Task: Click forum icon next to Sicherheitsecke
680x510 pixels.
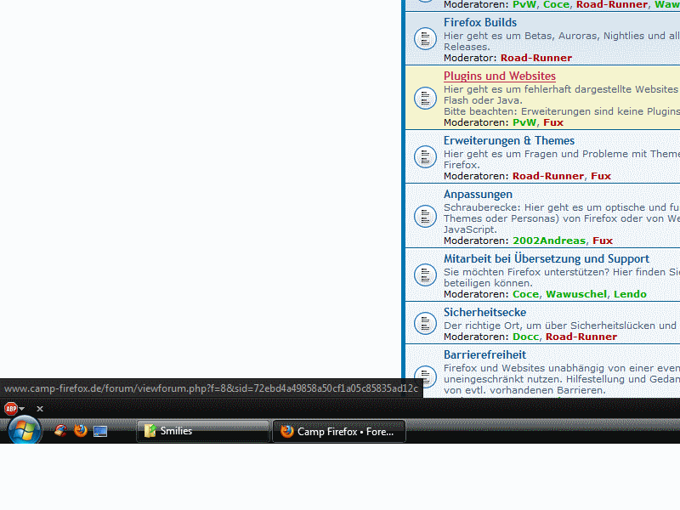Action: [x=425, y=323]
